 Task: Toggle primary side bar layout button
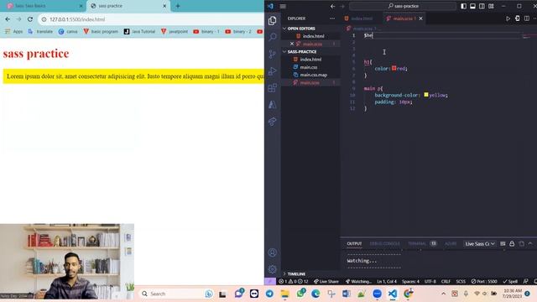pos(463,6)
